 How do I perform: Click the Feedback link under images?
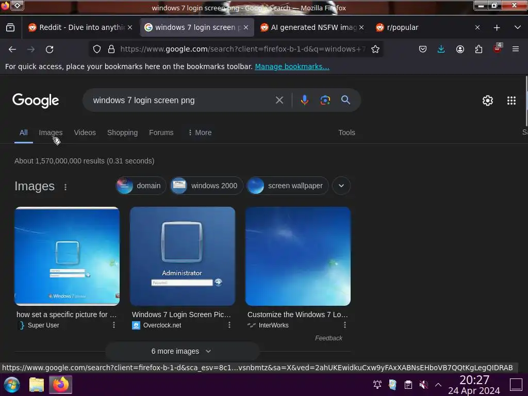click(x=328, y=338)
